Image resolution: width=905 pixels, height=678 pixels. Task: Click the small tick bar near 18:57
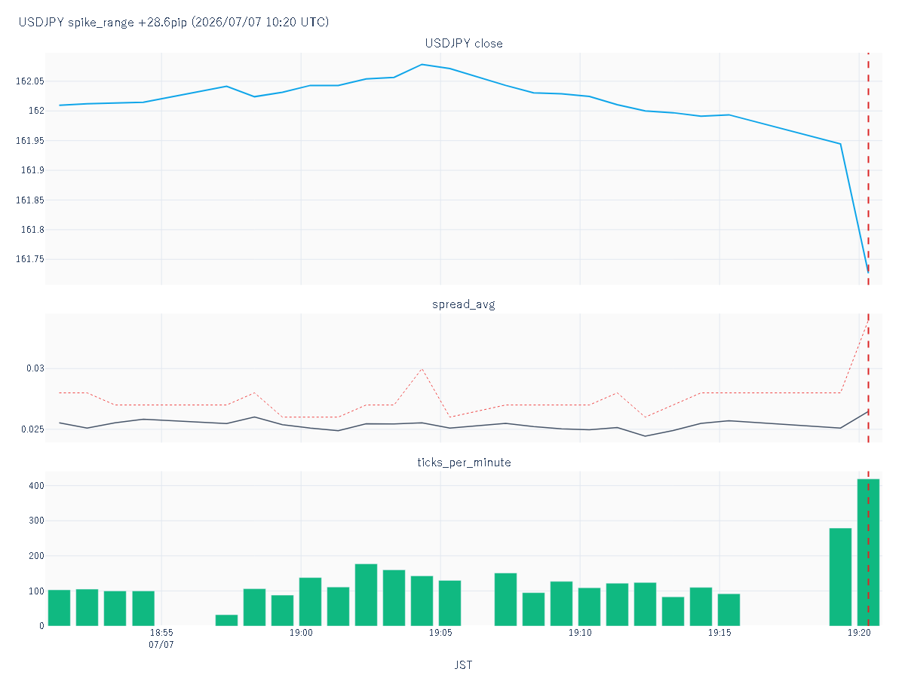[226, 620]
